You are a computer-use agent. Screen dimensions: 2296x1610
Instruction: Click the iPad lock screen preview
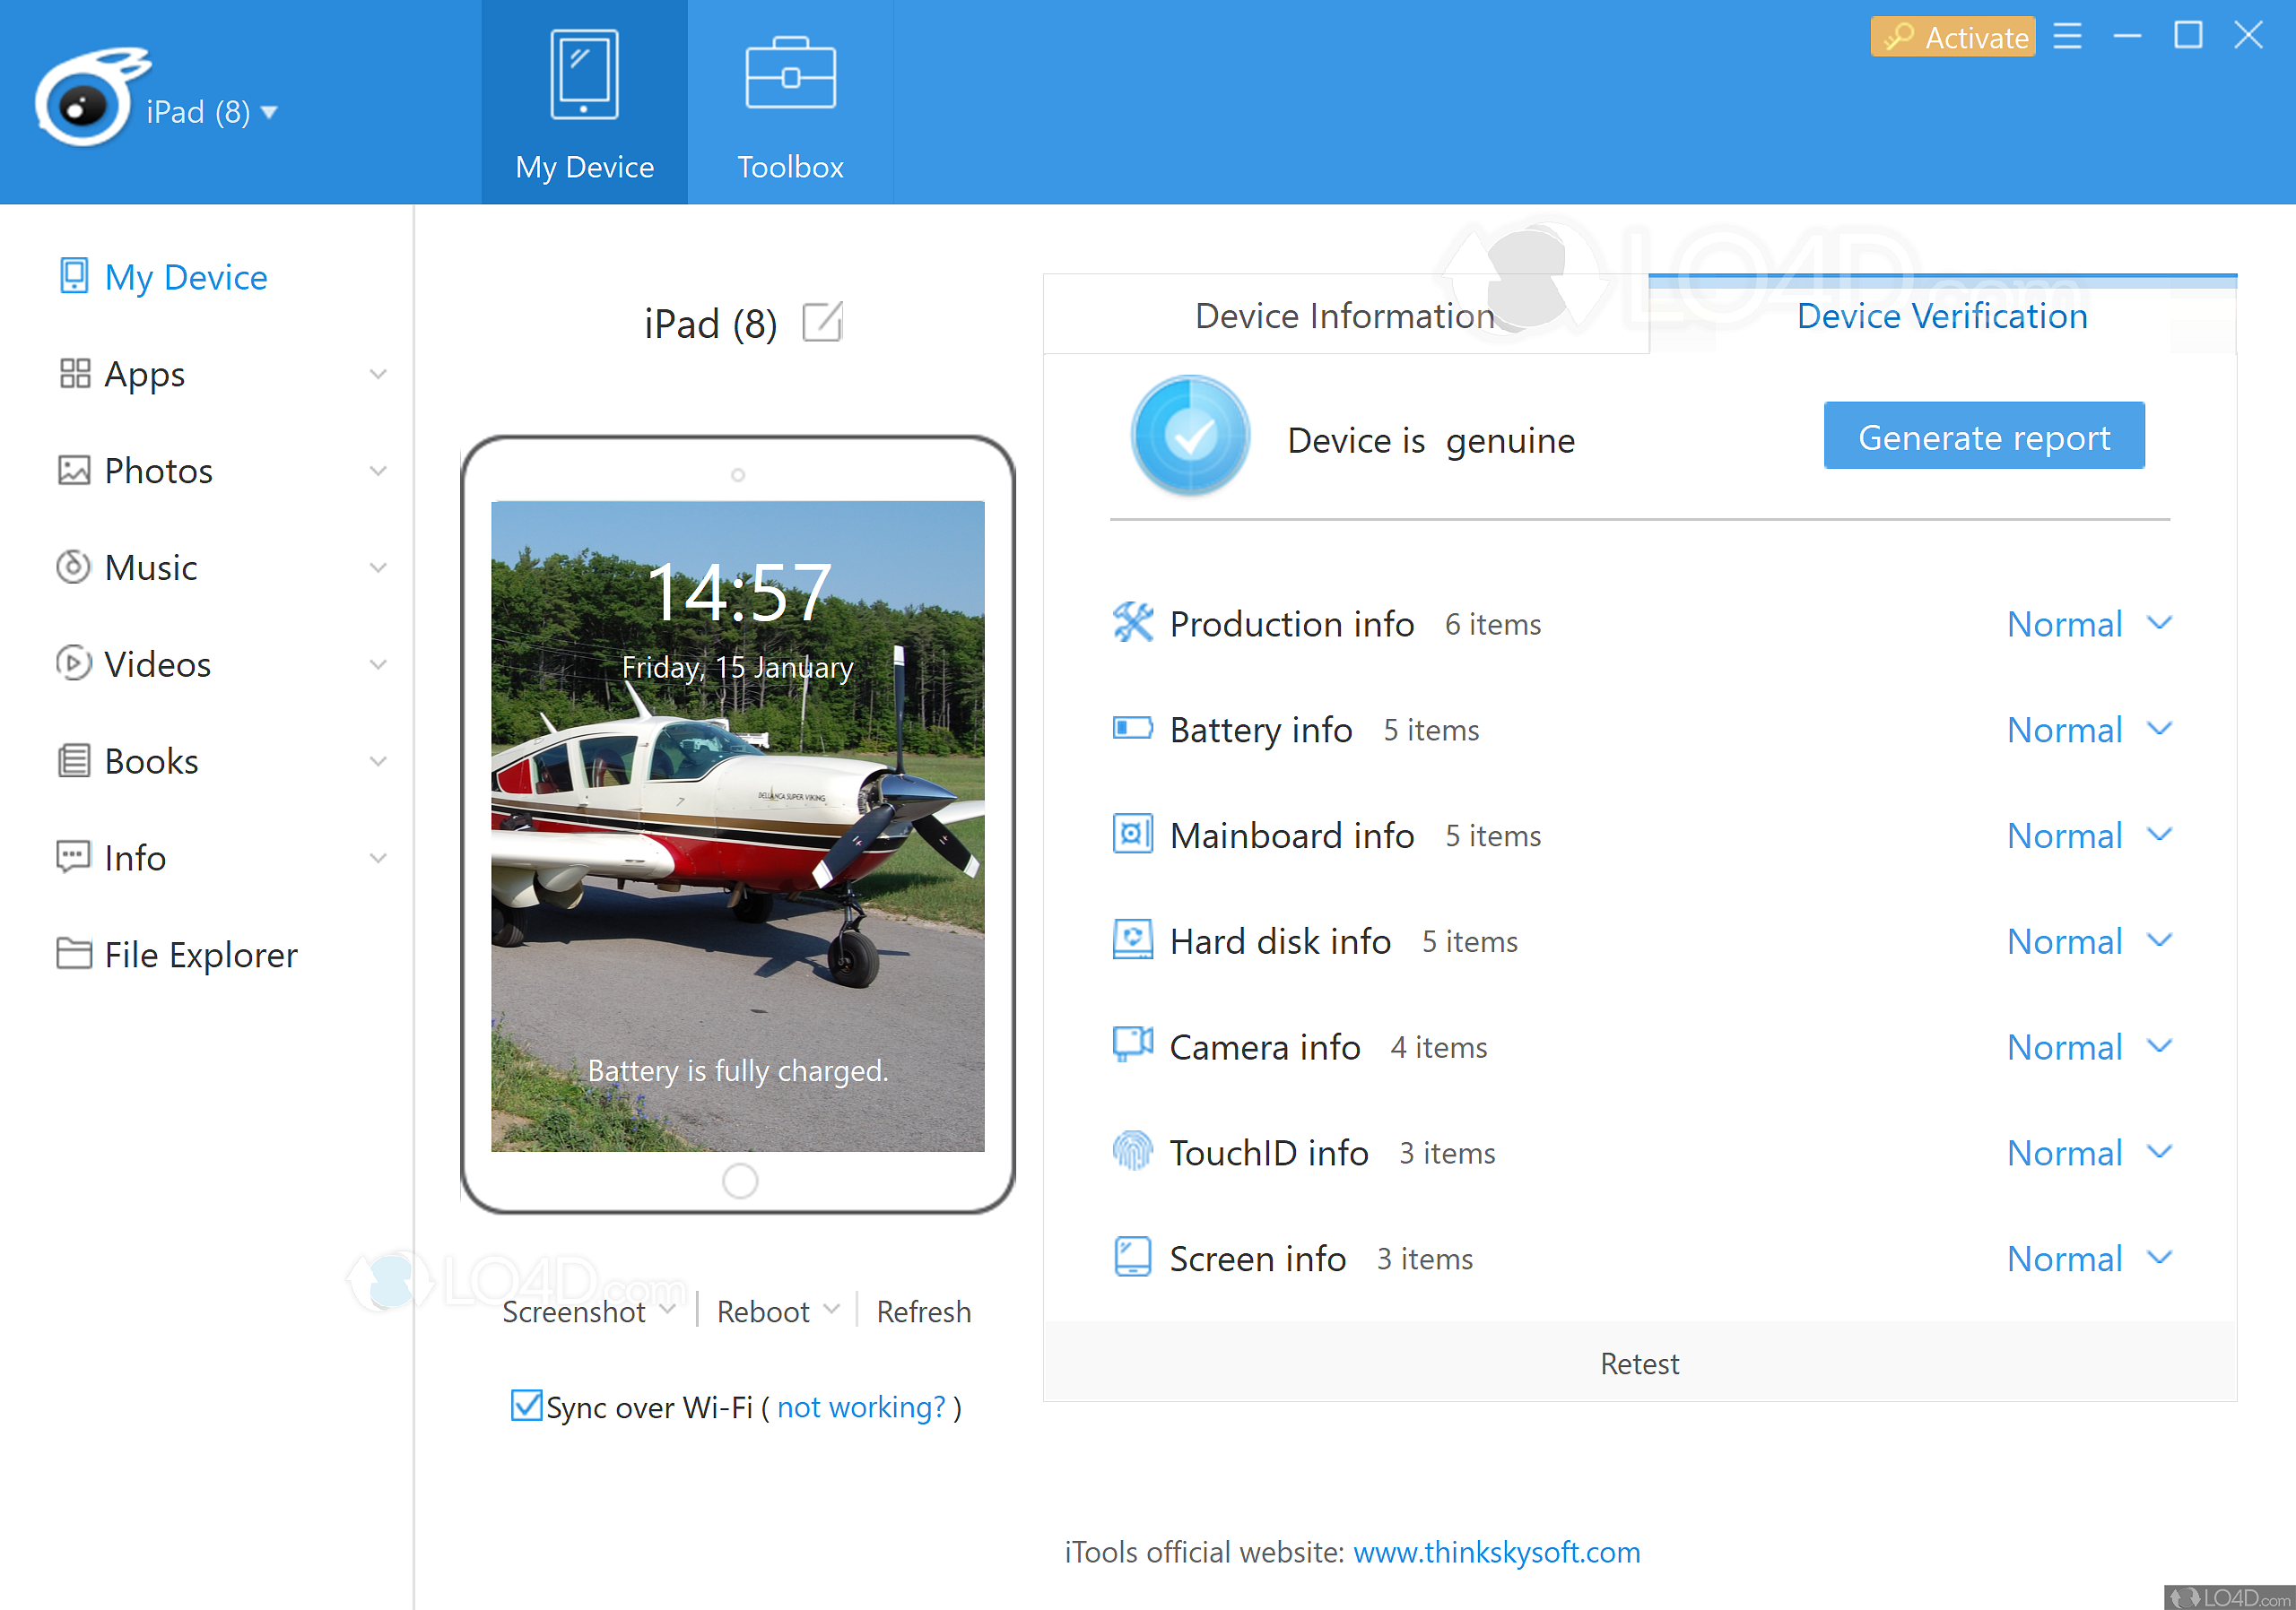click(737, 826)
